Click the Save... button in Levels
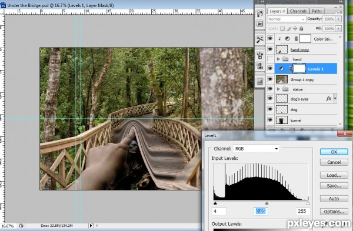Image resolution: width=353 pixels, height=231 pixels. click(334, 186)
